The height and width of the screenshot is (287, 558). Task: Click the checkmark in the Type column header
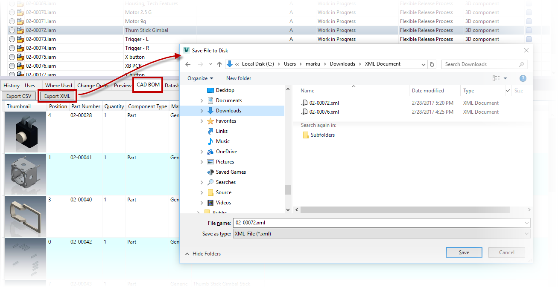[508, 90]
